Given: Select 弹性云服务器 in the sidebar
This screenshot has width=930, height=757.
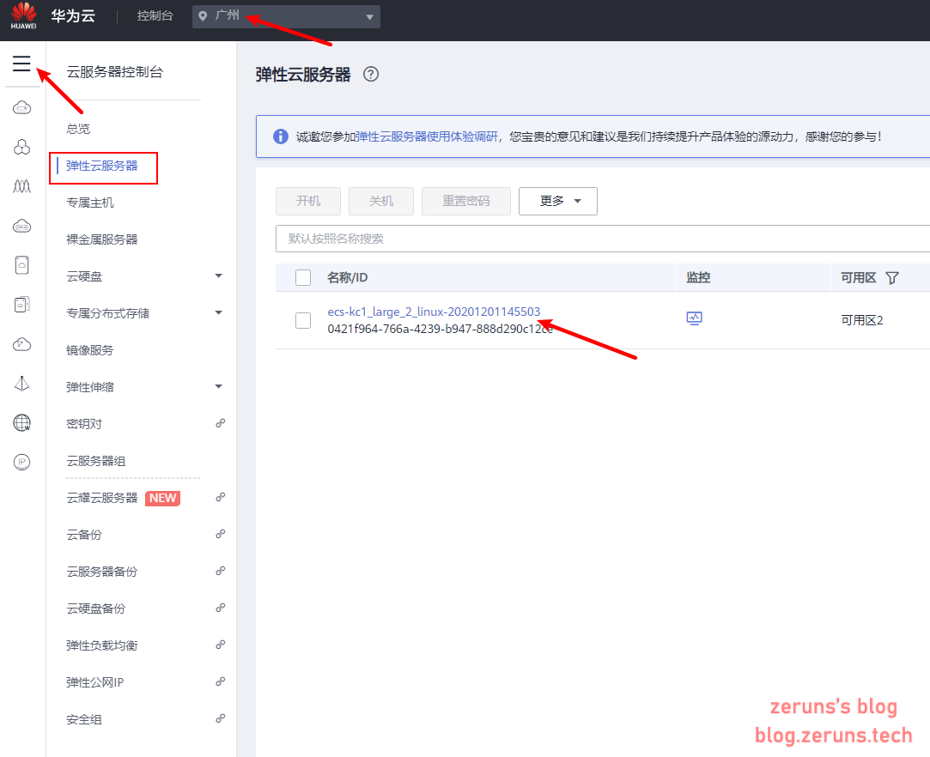Looking at the screenshot, I should (102, 166).
